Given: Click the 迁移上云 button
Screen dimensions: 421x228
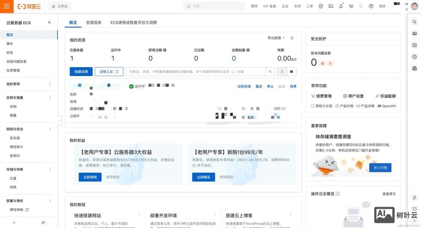Looking at the screenshot, I should [109, 72].
